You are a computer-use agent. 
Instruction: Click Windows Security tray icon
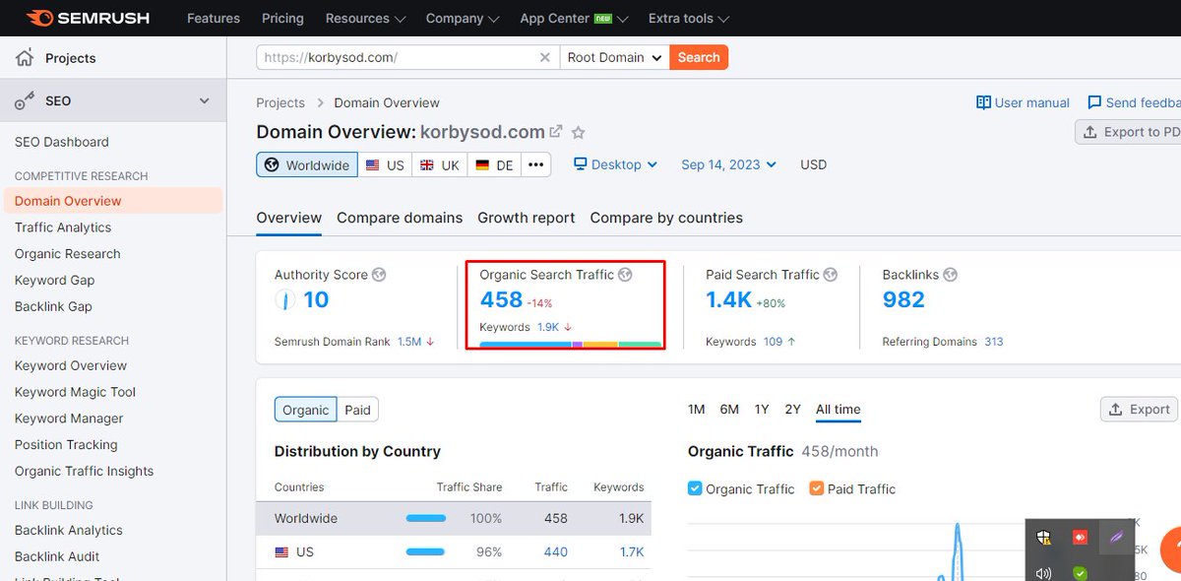point(1044,537)
